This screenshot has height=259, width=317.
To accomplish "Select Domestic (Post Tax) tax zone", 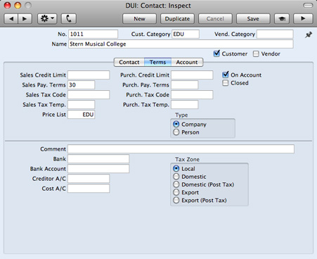I will [176, 184].
